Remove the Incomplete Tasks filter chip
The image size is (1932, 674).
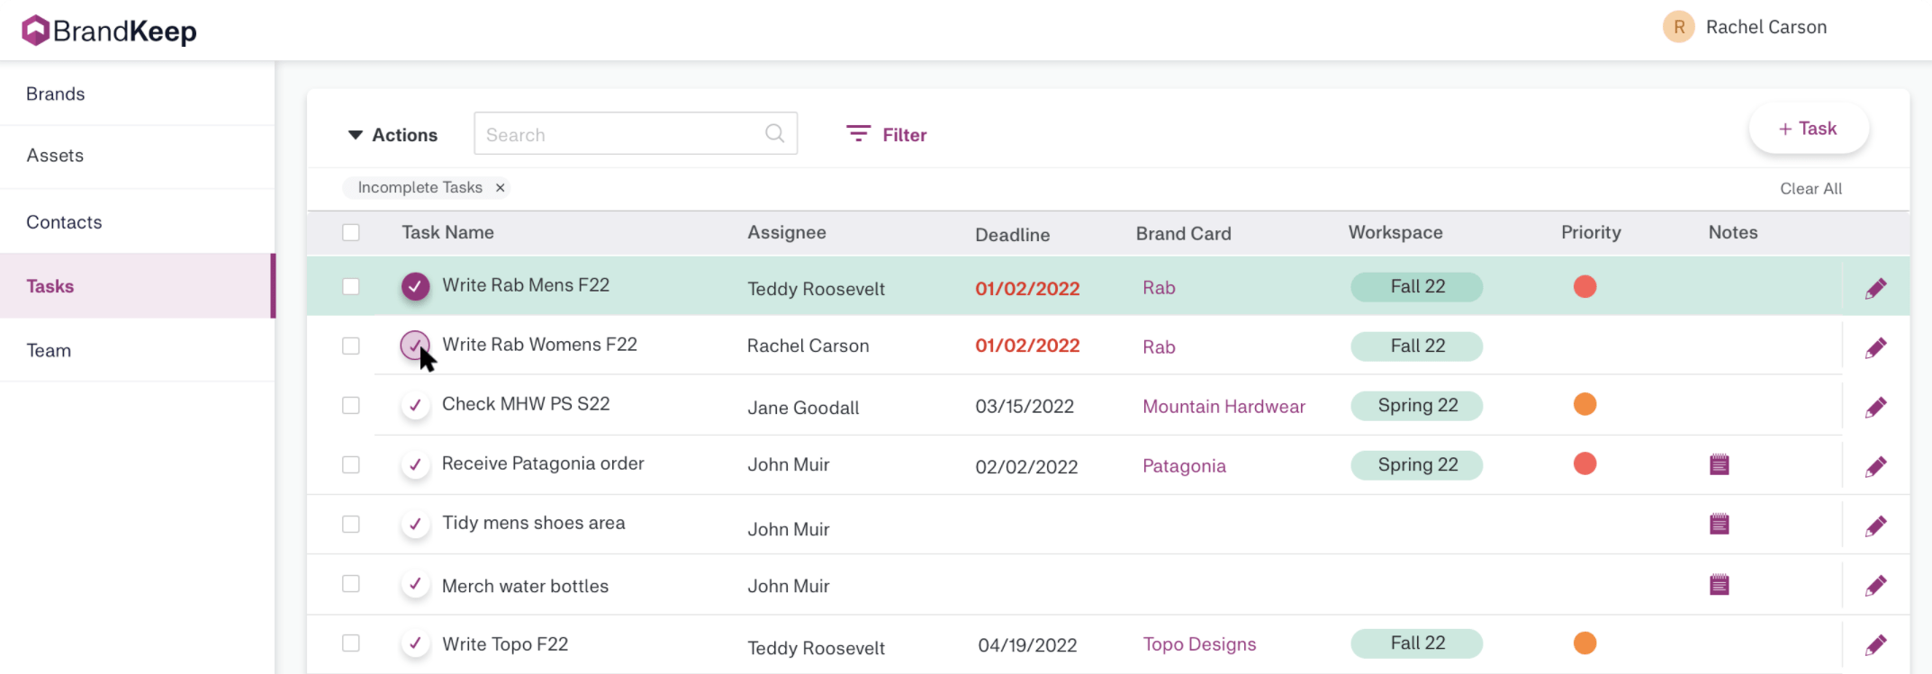pos(500,187)
